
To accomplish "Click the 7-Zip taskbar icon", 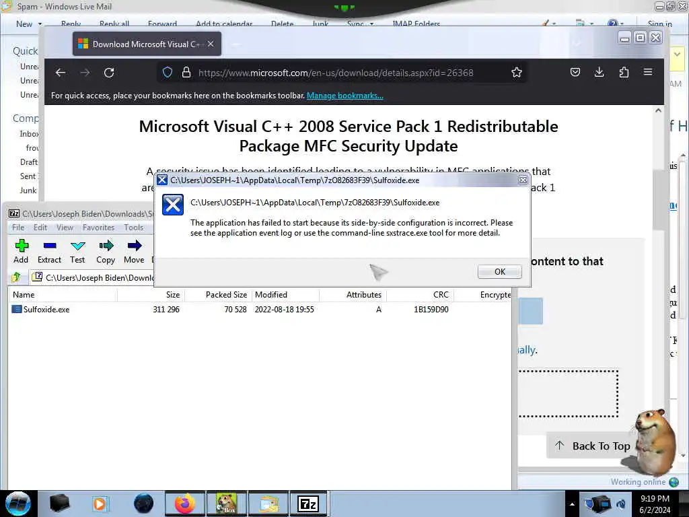I will coord(307,504).
